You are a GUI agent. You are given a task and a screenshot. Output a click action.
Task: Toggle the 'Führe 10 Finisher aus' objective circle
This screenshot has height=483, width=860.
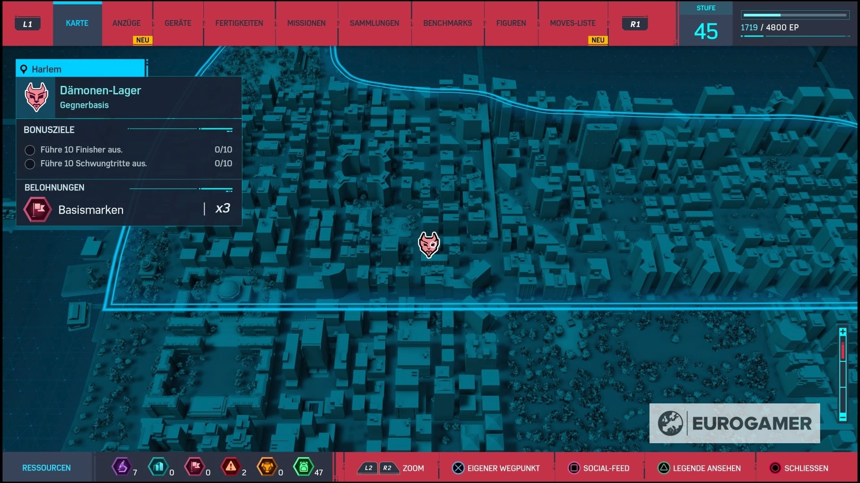pyautogui.click(x=30, y=150)
